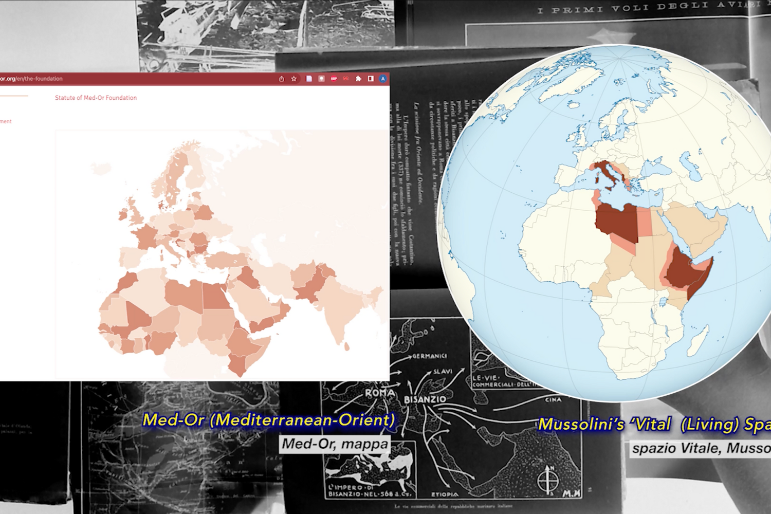The width and height of the screenshot is (771, 514).
Task: Open the Statute of Med-Or Foundation link
Action: pyautogui.click(x=96, y=98)
